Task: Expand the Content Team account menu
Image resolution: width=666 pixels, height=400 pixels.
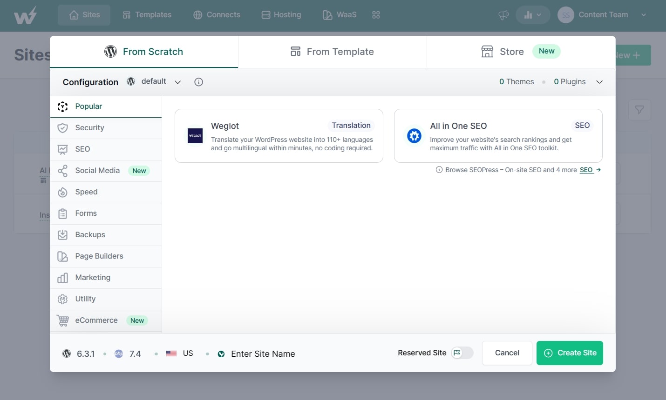Action: coord(644,15)
